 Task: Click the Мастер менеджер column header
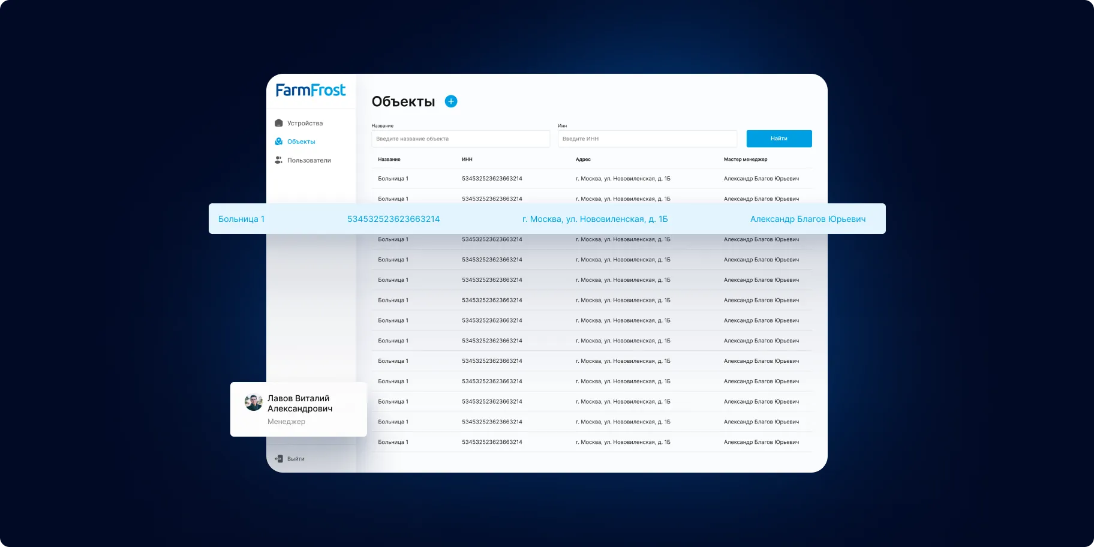(746, 160)
